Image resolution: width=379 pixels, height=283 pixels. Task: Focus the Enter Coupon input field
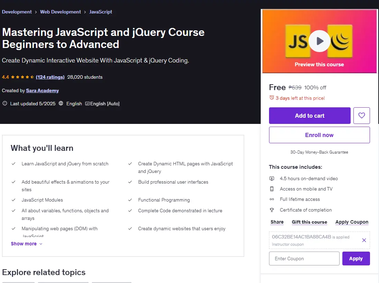(x=304, y=258)
